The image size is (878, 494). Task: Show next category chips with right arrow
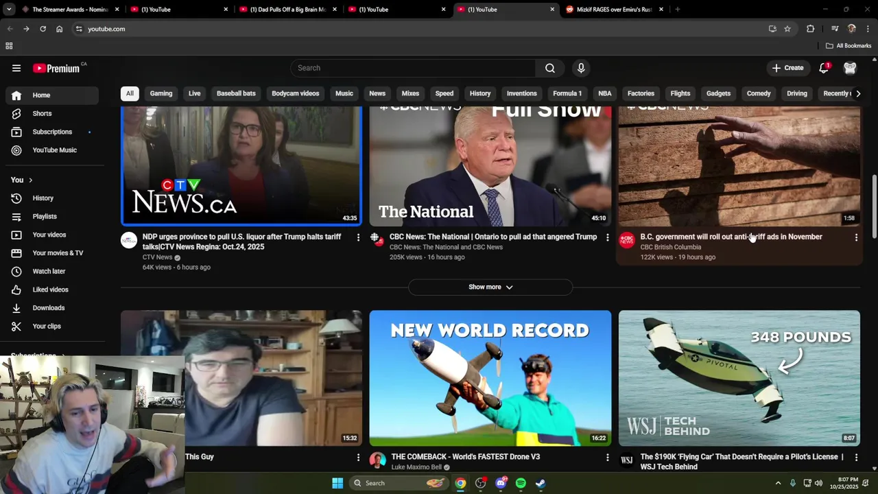[x=857, y=93]
